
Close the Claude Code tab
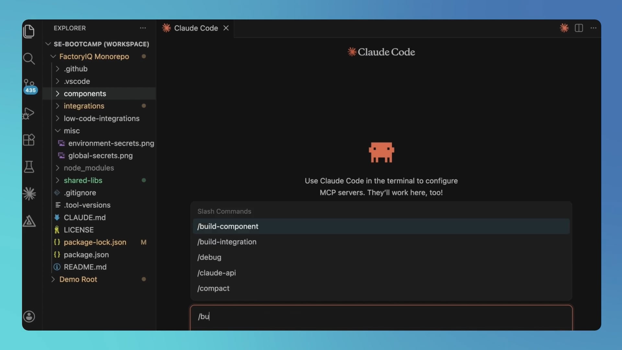tap(226, 28)
